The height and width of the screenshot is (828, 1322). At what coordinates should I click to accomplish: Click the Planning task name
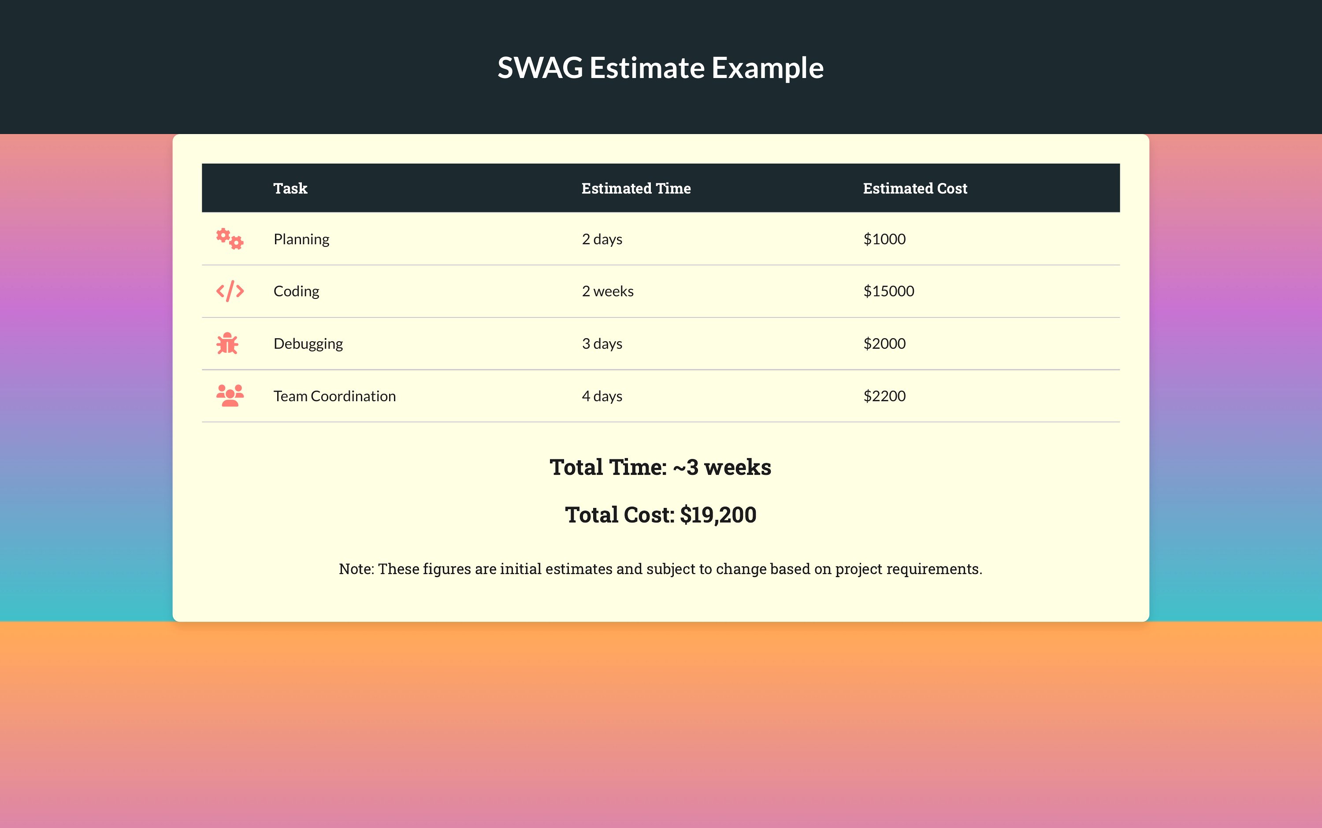(301, 239)
